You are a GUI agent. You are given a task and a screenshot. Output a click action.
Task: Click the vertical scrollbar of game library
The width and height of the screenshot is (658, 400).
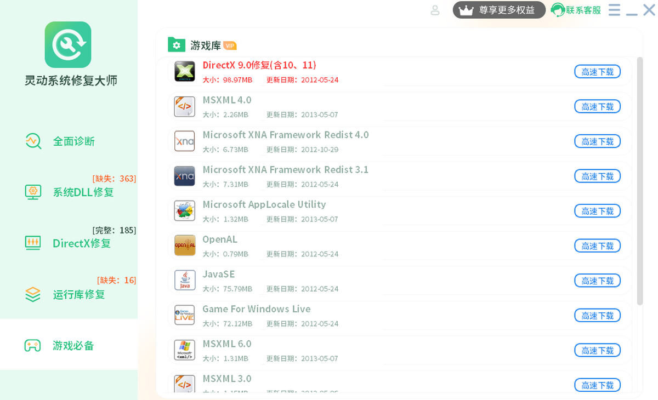(639, 181)
